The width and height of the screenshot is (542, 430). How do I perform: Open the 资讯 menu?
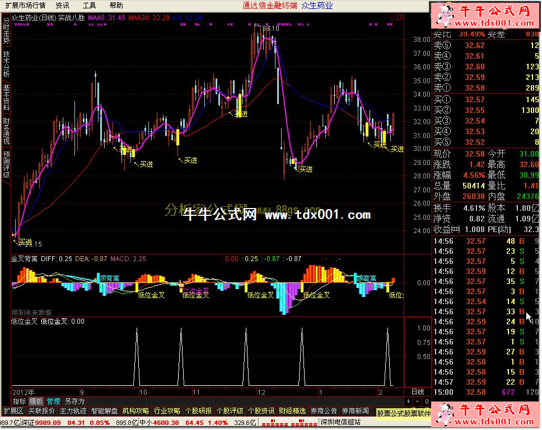tap(62, 6)
